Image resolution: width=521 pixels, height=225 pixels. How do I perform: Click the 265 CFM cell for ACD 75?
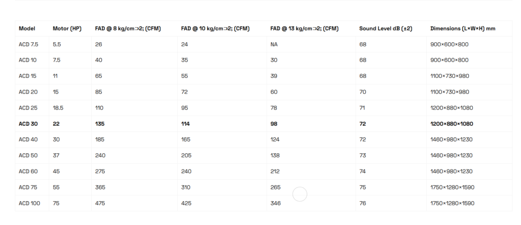click(x=276, y=187)
